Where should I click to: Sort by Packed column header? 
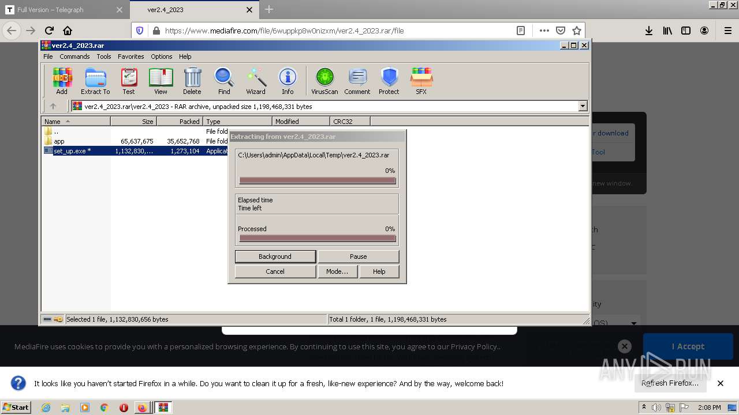[180, 121]
